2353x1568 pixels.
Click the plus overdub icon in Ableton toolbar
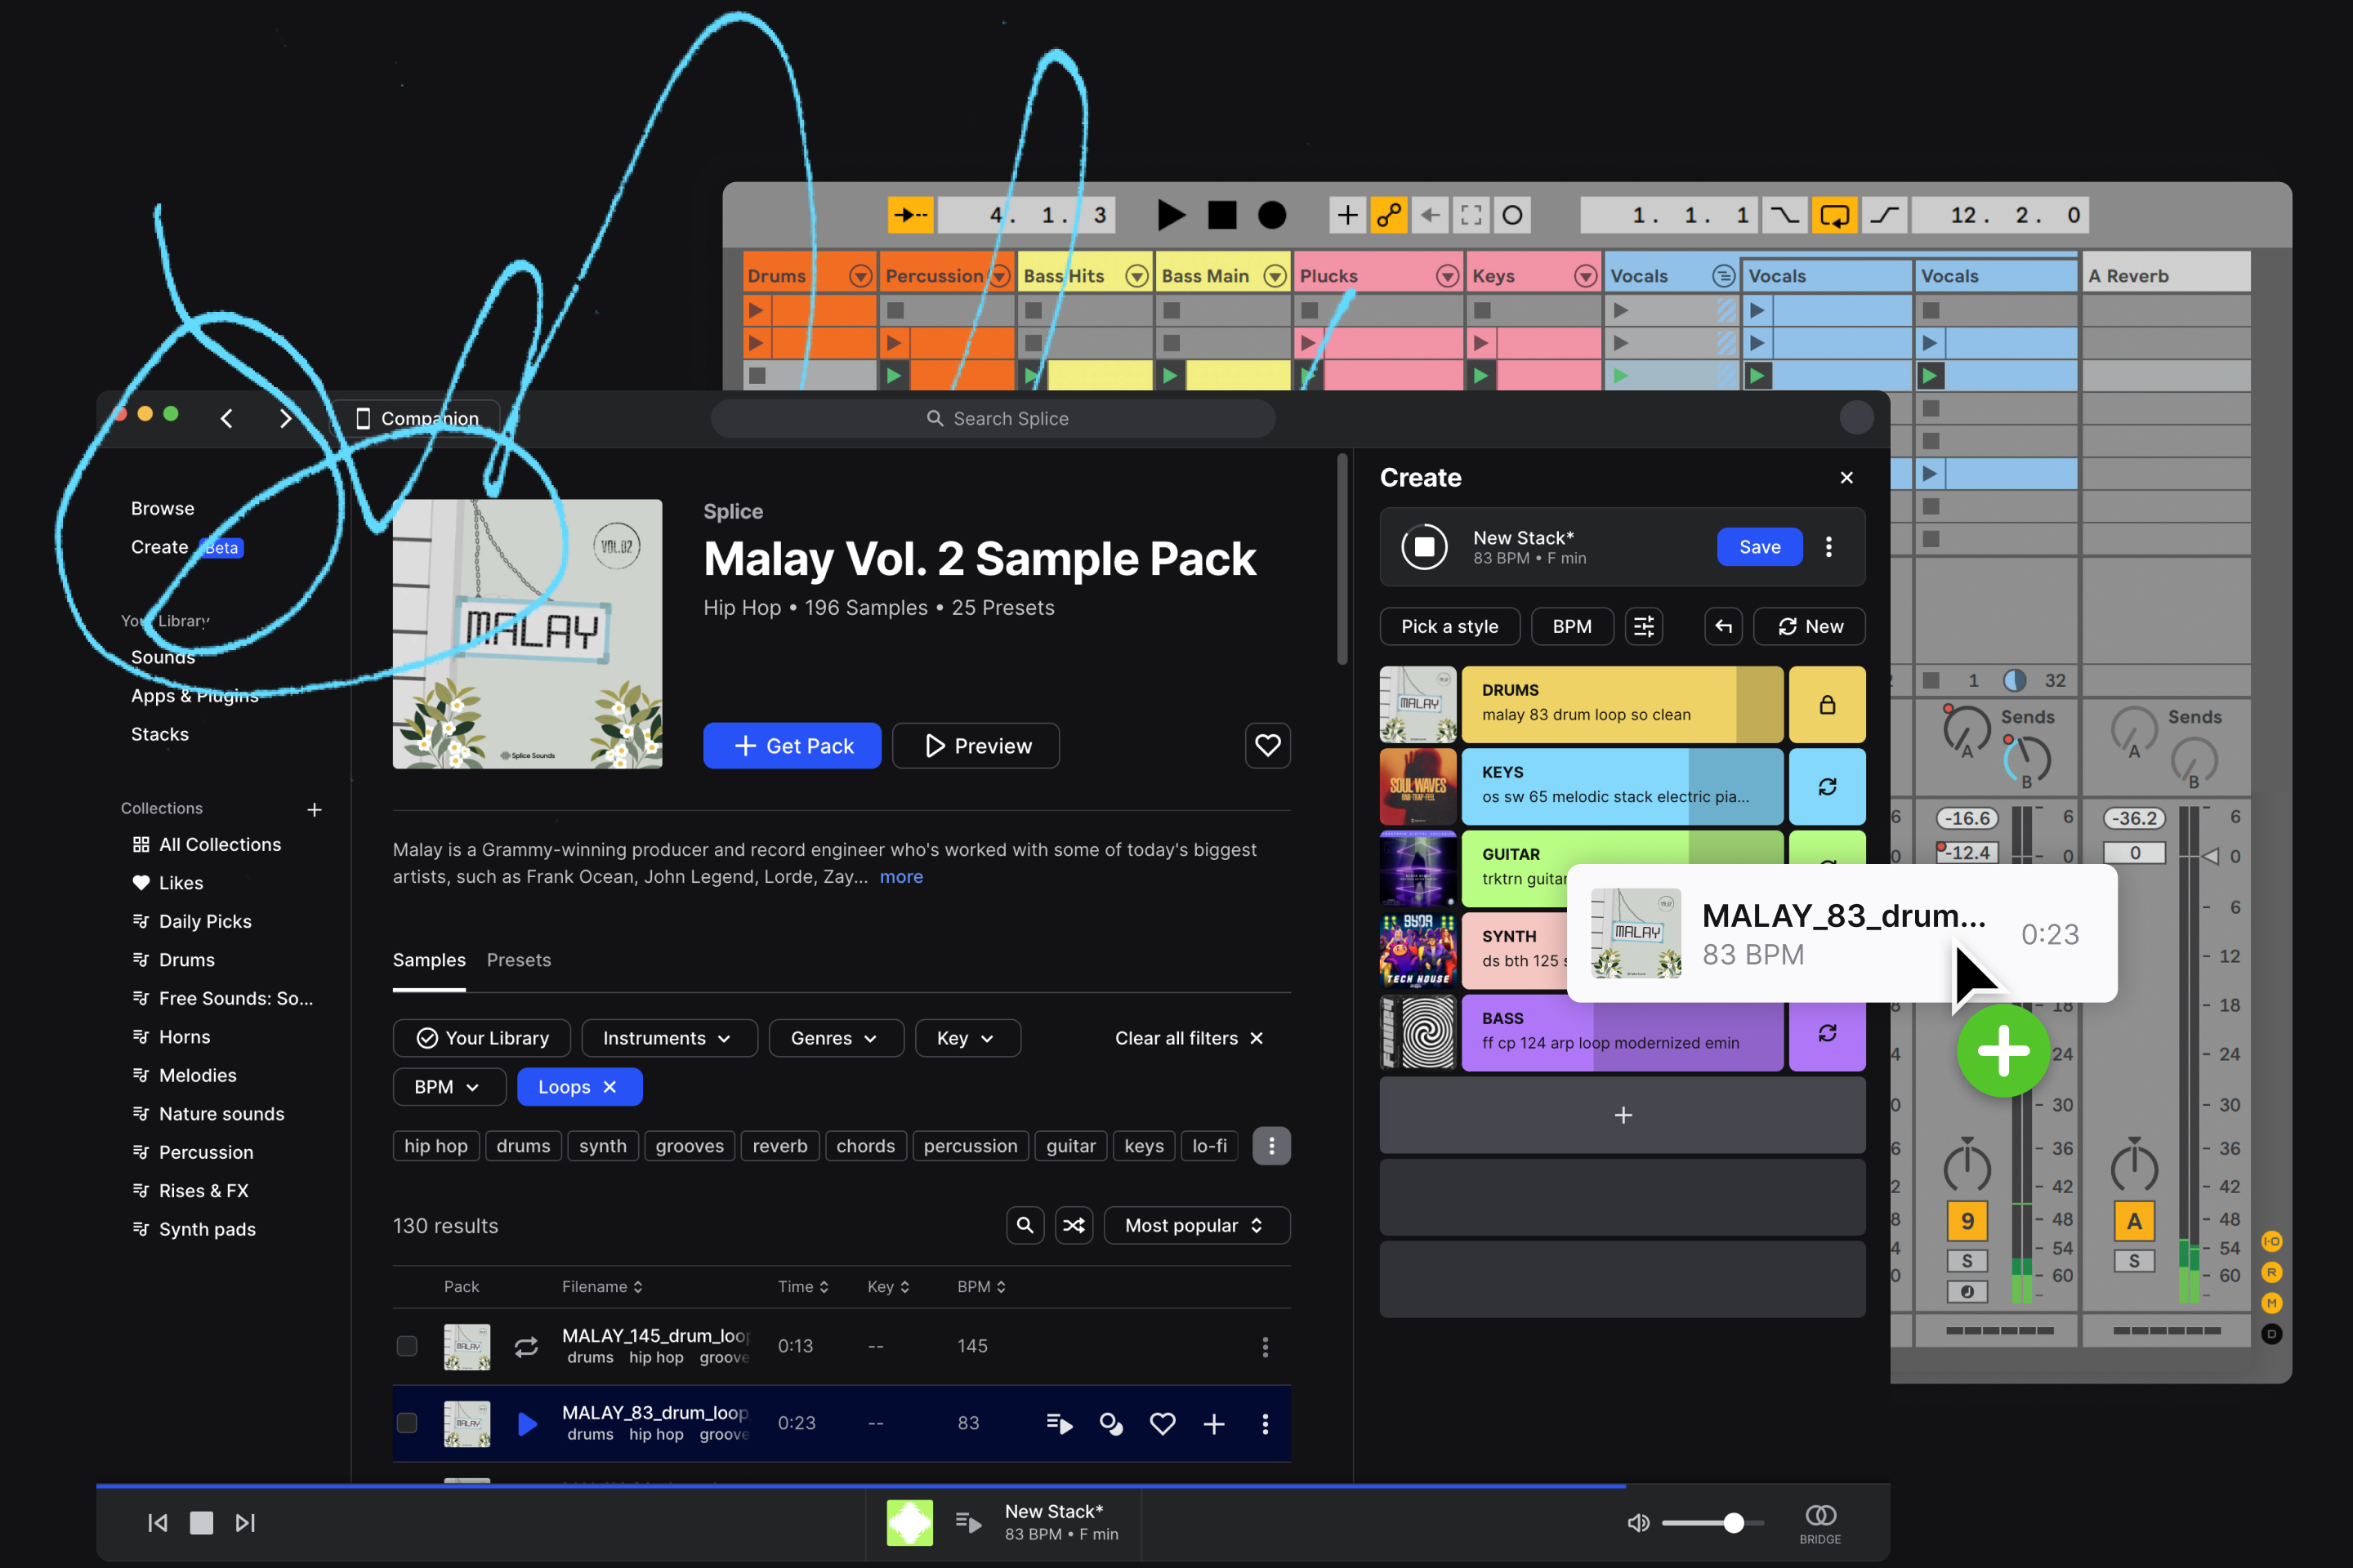1347,215
